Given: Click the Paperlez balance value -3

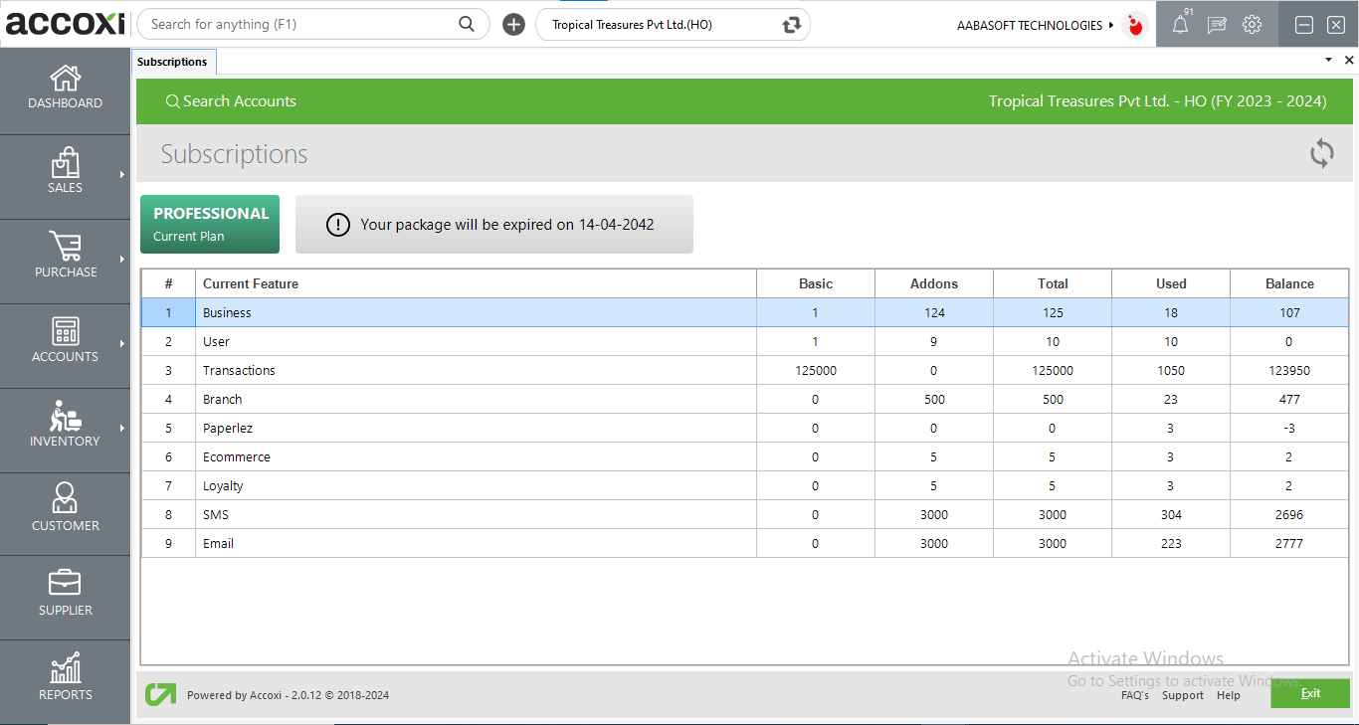Looking at the screenshot, I should pos(1289,428).
